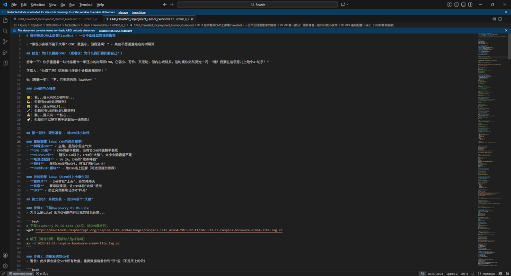Click the VS Code logo icon

[x=5, y=5]
